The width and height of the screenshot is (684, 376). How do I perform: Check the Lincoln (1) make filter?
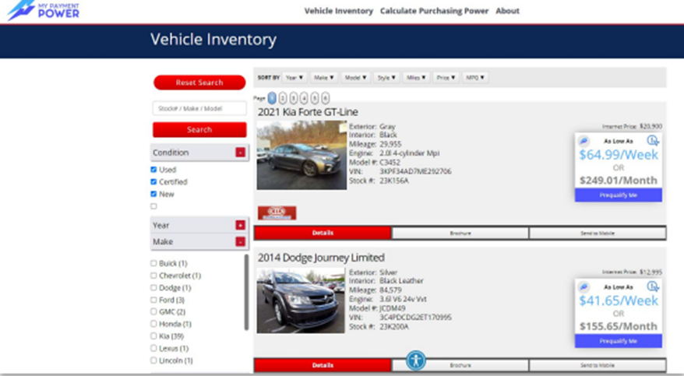(x=153, y=360)
